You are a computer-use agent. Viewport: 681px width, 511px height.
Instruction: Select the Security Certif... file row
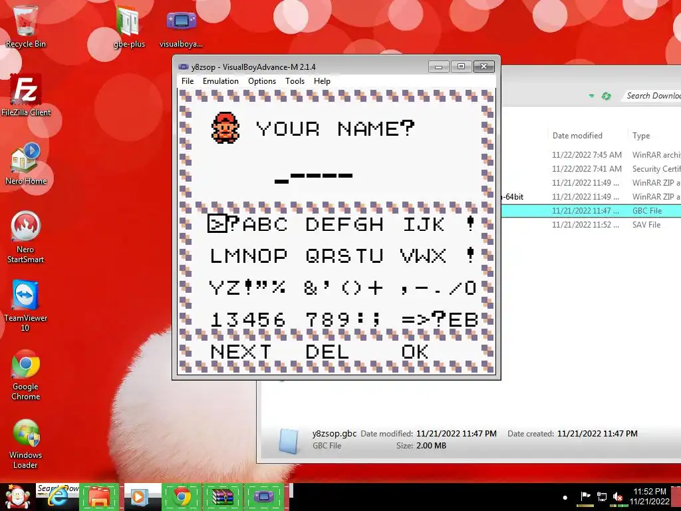click(591, 168)
